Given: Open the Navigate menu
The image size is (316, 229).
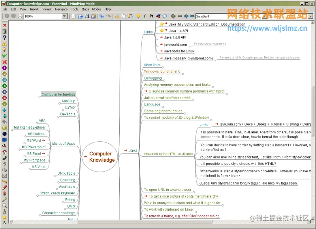Looking at the screenshot, I should 61,9.
